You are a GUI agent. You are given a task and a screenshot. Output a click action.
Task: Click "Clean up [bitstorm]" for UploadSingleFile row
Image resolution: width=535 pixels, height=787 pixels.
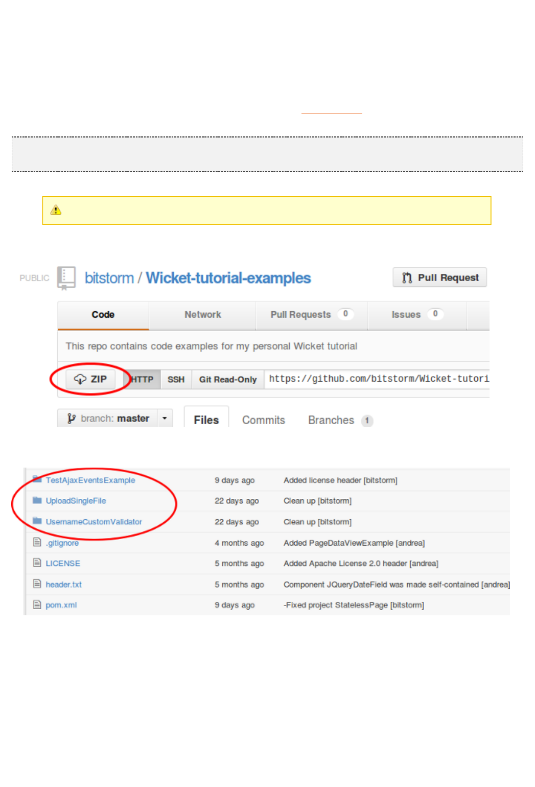pyautogui.click(x=317, y=501)
